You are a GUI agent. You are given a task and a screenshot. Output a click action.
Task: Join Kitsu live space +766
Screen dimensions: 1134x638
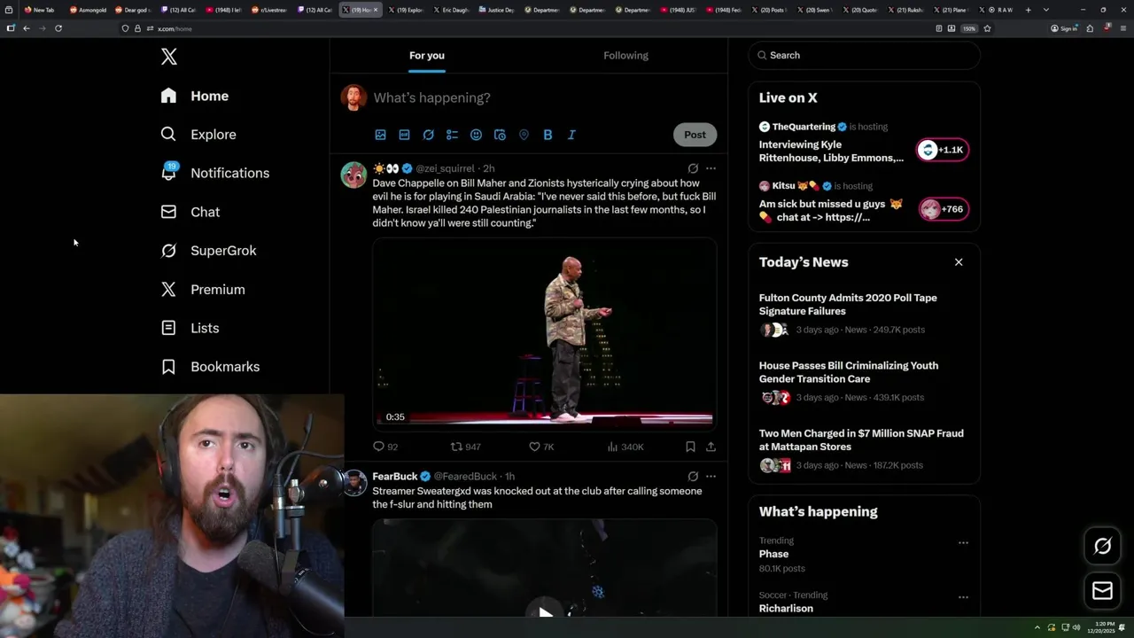pos(943,209)
